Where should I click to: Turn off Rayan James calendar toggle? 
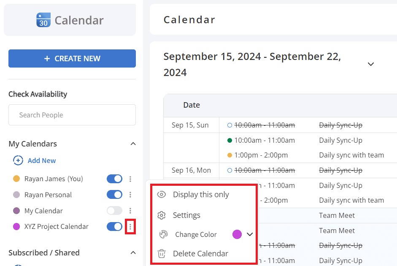[x=114, y=179]
